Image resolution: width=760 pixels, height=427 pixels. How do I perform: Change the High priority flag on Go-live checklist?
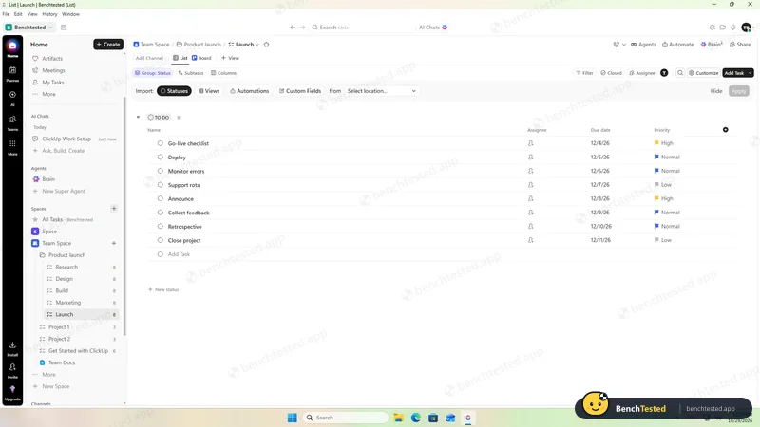(x=656, y=143)
